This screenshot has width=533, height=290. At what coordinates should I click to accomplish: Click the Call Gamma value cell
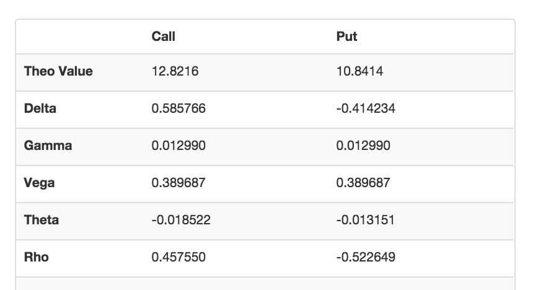point(178,146)
